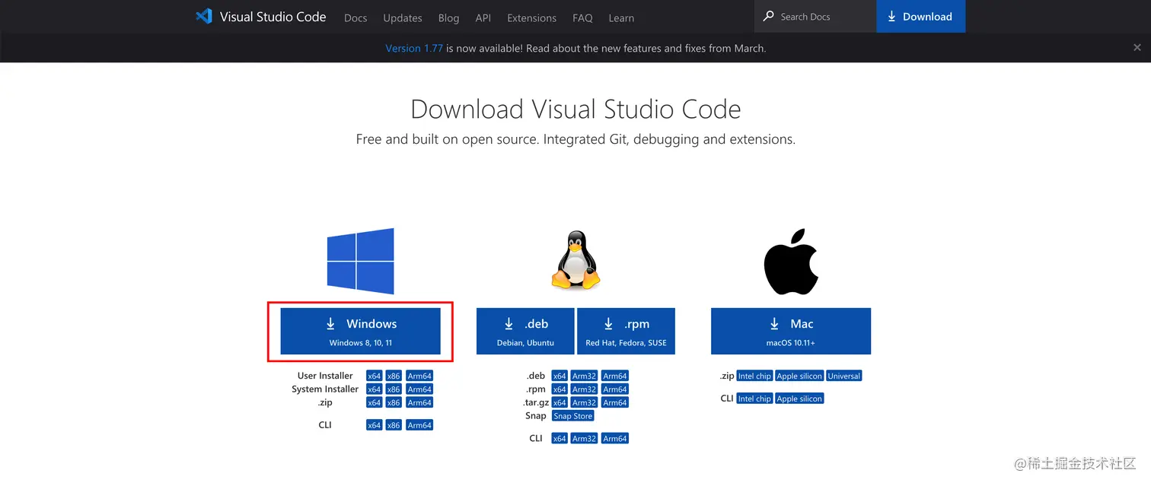This screenshot has width=1151, height=486.
Task: Select Mac .zip Universal
Action: [x=844, y=376]
